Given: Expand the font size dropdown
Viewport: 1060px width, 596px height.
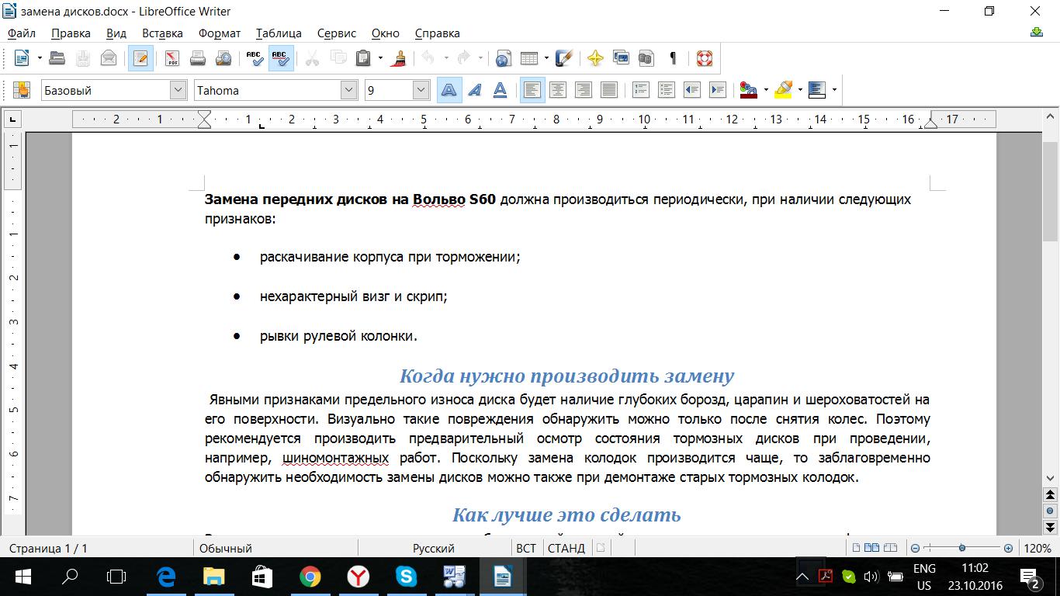Looking at the screenshot, I should coord(421,90).
